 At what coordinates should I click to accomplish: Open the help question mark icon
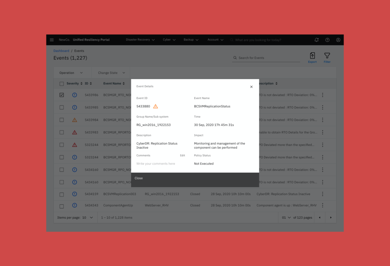click(327, 40)
